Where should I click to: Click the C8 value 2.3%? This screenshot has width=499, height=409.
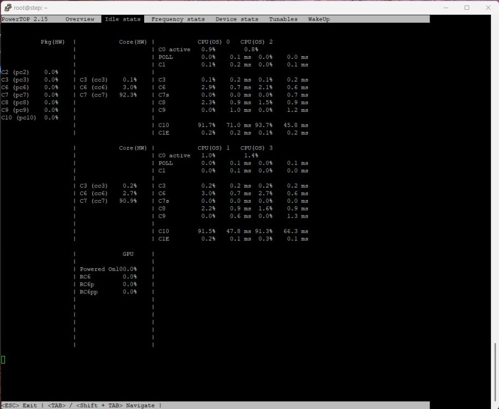(209, 103)
